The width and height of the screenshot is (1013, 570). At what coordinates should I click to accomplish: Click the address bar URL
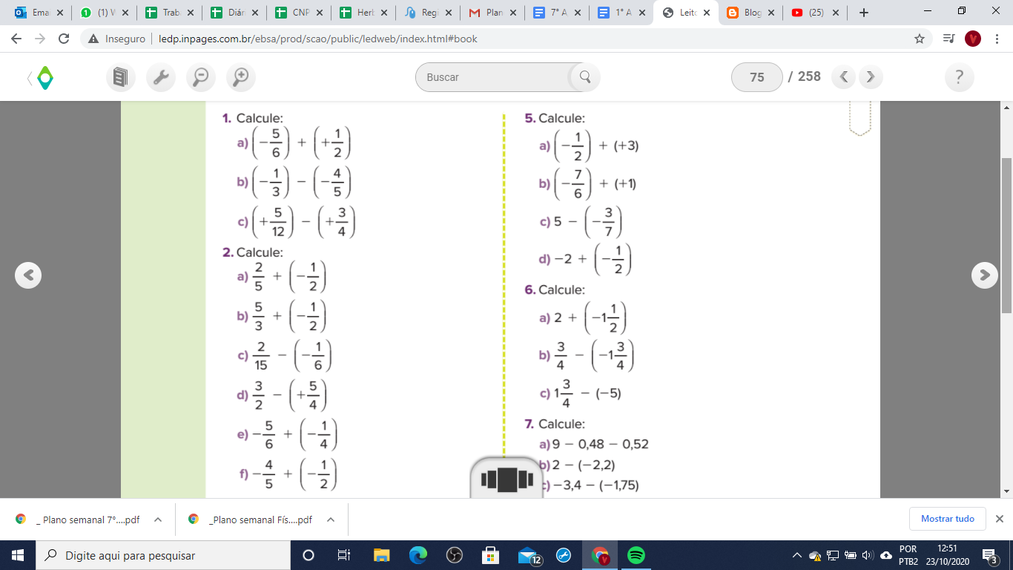point(317,39)
